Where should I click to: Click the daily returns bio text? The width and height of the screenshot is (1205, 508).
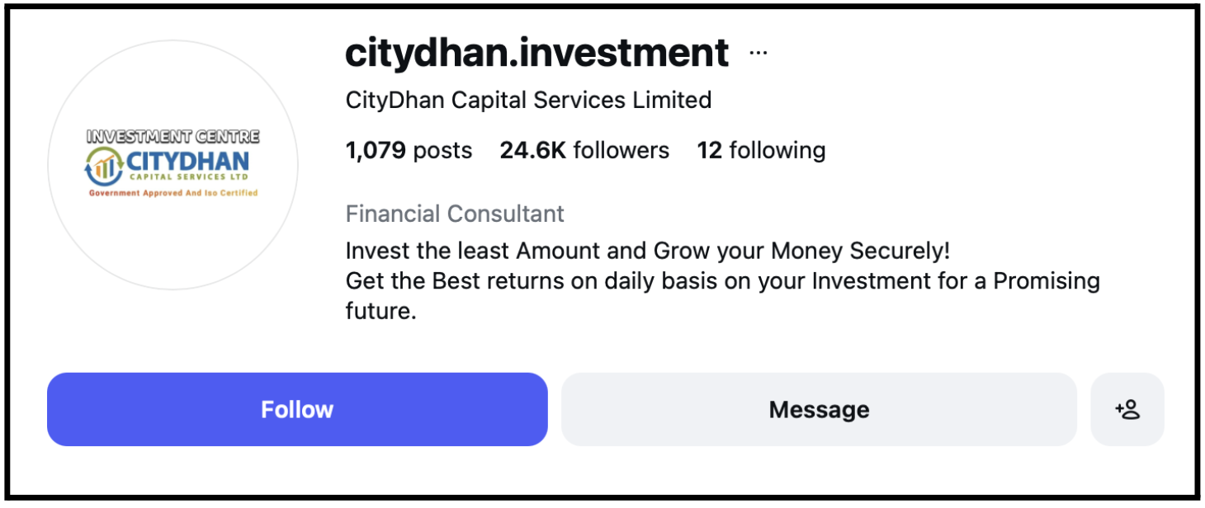point(722,281)
